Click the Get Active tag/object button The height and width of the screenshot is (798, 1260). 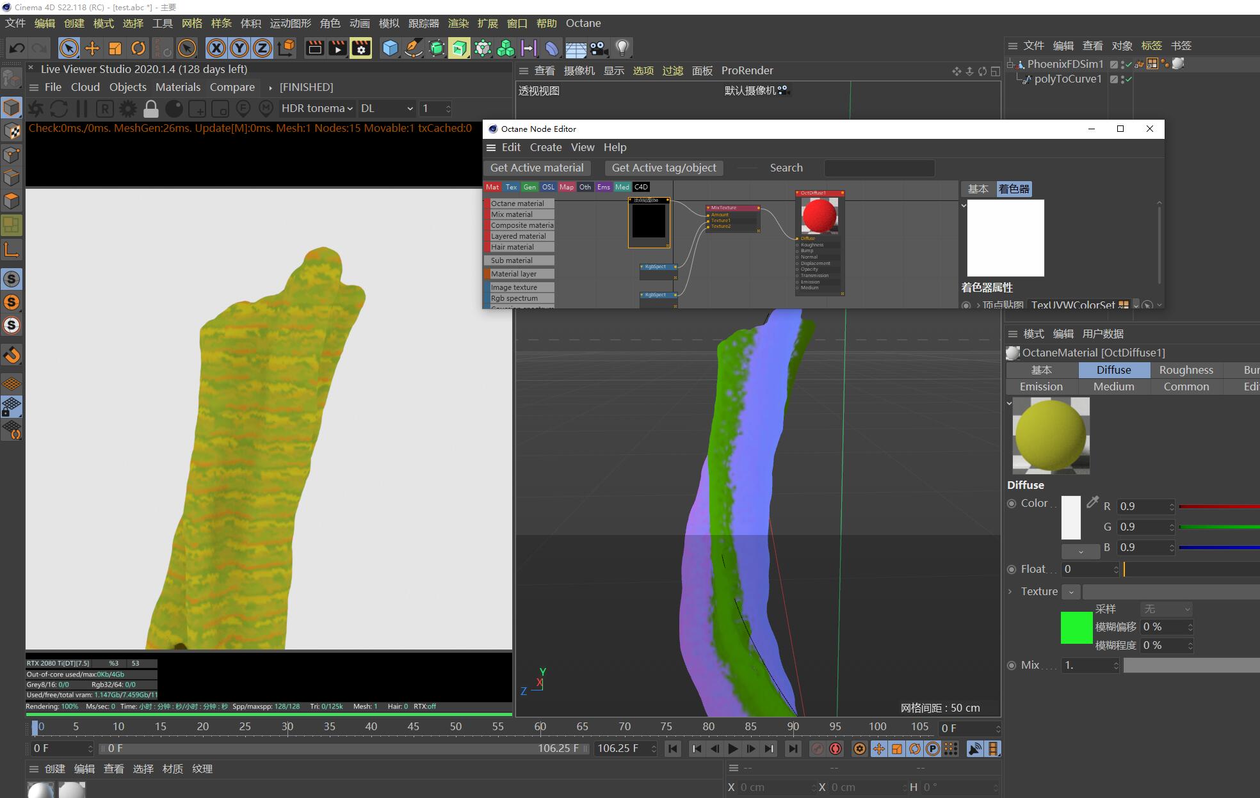click(664, 168)
